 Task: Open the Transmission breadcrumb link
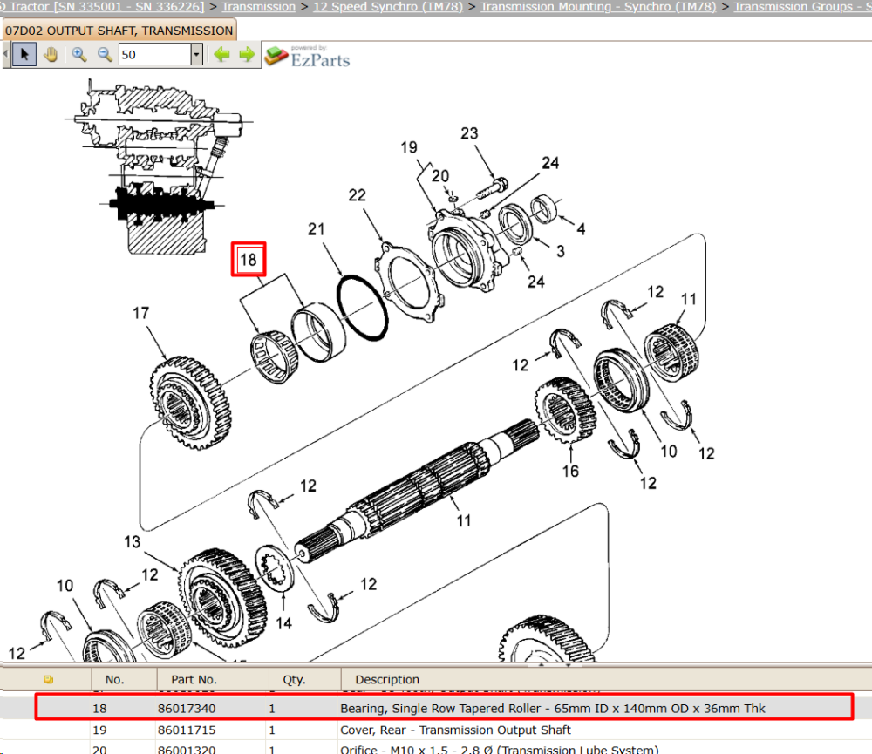[x=259, y=7]
